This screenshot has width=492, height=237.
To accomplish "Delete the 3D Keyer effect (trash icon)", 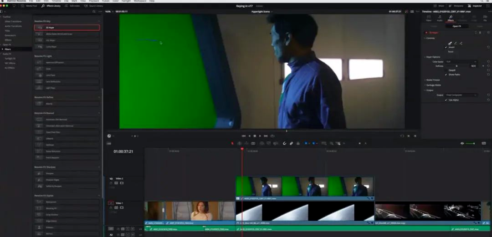I will [480, 33].
